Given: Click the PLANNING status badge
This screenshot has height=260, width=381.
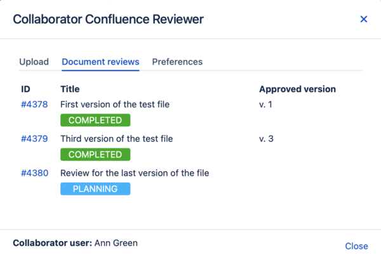Looking at the screenshot, I should pos(95,189).
